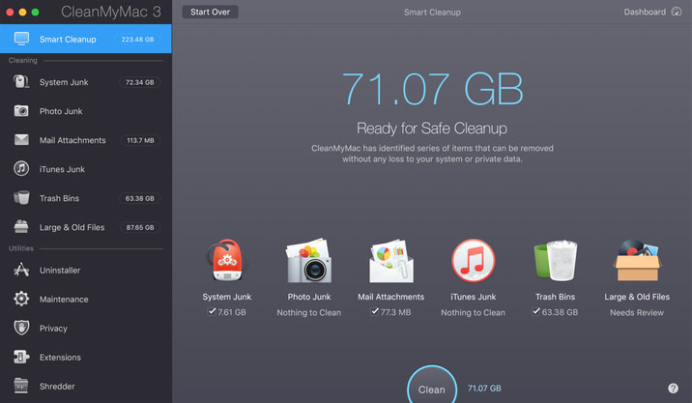Click the Maintenance gear icon in sidebar
The image size is (692, 403).
21,299
